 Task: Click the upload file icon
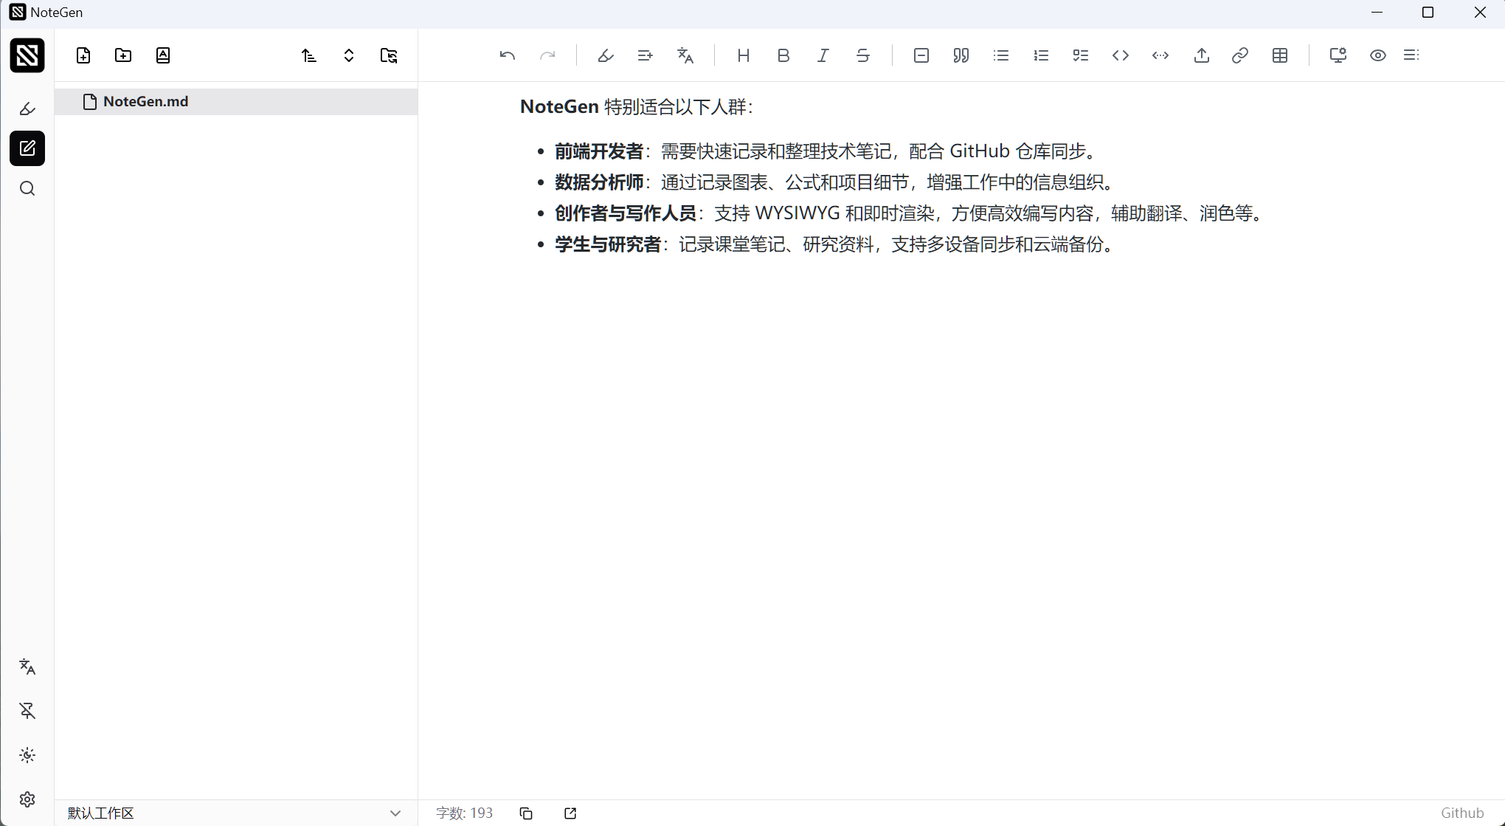pyautogui.click(x=1202, y=55)
